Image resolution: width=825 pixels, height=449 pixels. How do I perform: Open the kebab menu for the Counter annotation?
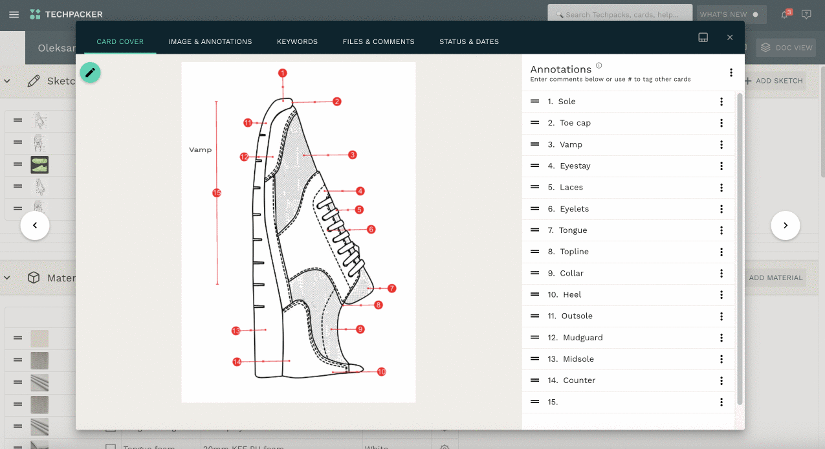721,380
